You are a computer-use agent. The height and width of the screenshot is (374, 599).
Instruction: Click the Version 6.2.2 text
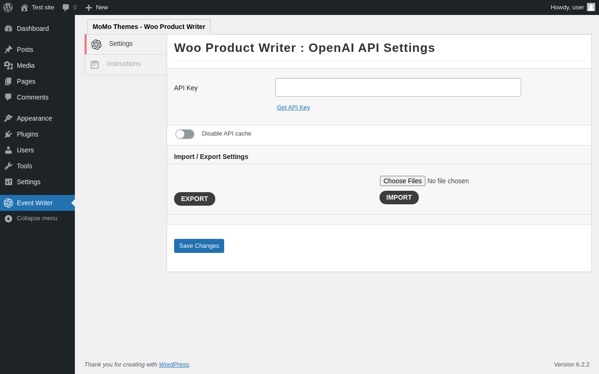pos(572,364)
